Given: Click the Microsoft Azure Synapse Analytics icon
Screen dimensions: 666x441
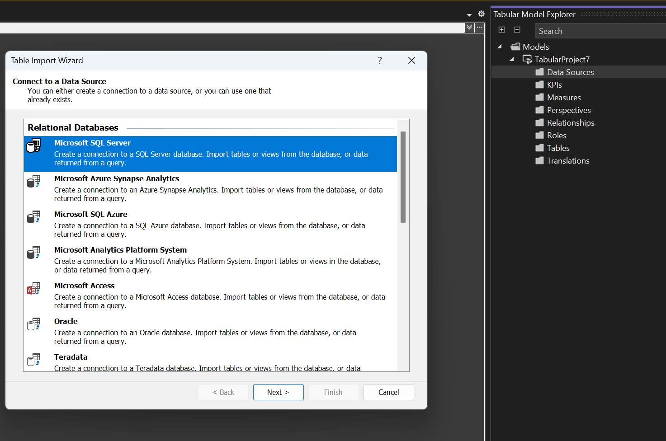Looking at the screenshot, I should (33, 181).
